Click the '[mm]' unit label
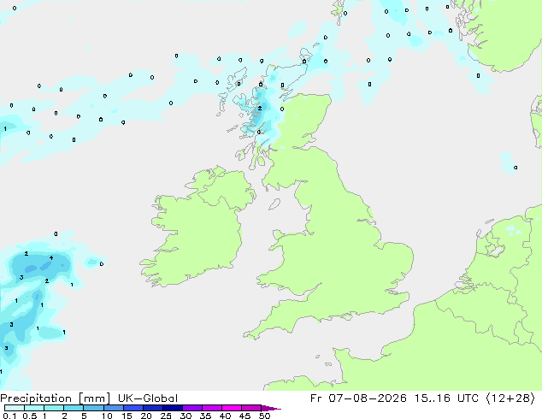 click(94, 398)
